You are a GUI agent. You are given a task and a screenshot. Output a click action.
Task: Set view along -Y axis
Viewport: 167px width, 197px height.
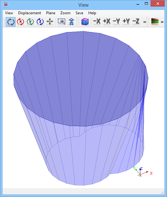(117, 21)
